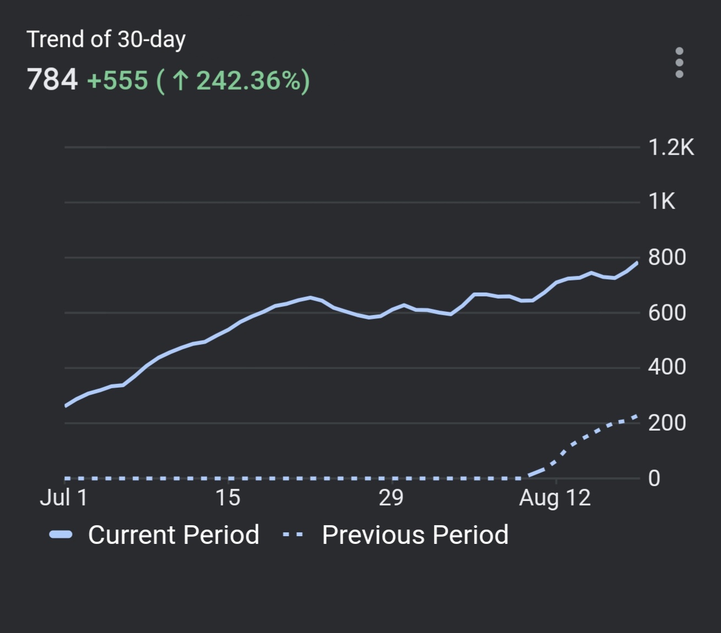Toggle the Current Period legend label
The width and height of the screenshot is (721, 633).
[x=173, y=535]
